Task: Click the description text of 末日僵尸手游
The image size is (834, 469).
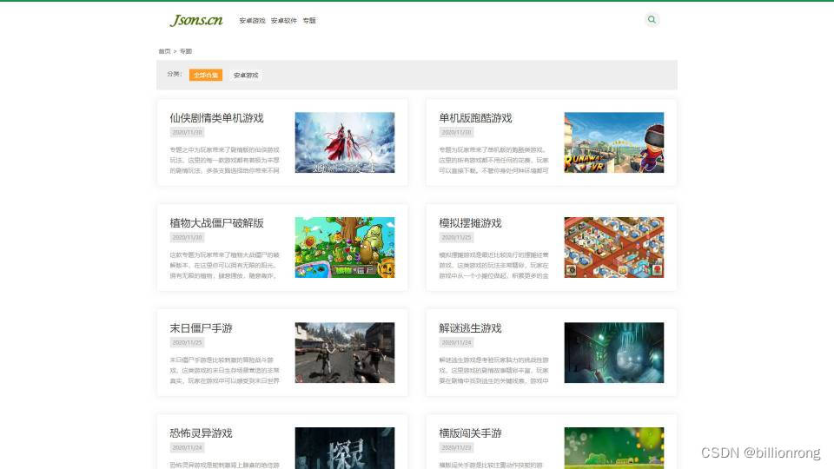Action: [224, 371]
